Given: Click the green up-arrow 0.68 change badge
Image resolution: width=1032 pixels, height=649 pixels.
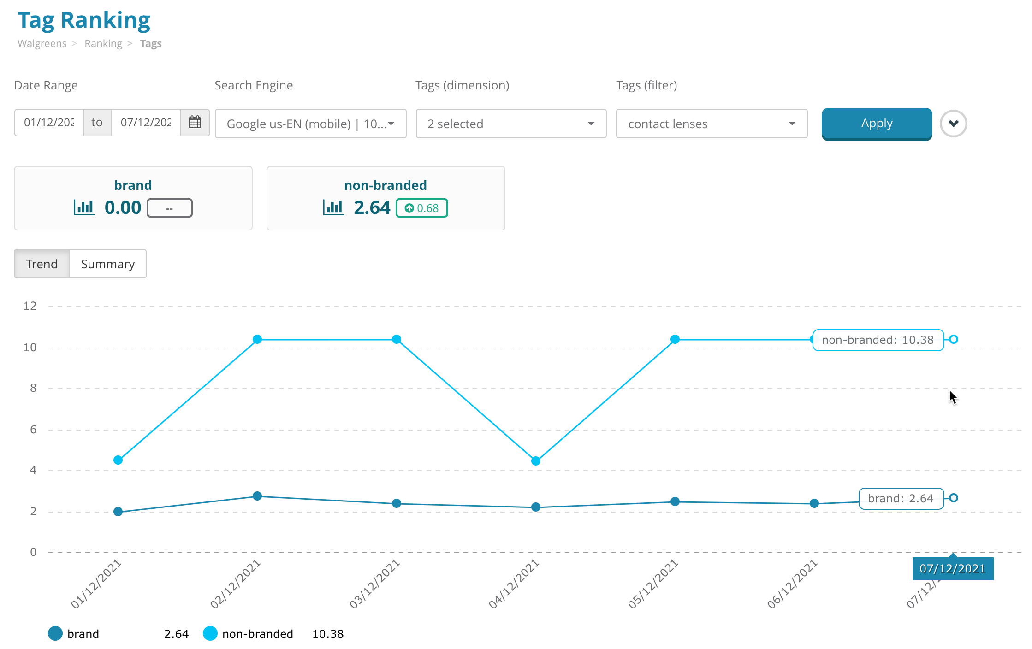Looking at the screenshot, I should 421,208.
